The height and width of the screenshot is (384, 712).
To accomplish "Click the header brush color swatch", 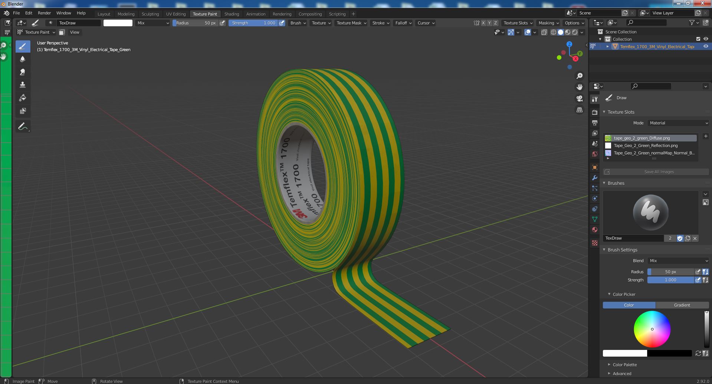I will point(118,23).
